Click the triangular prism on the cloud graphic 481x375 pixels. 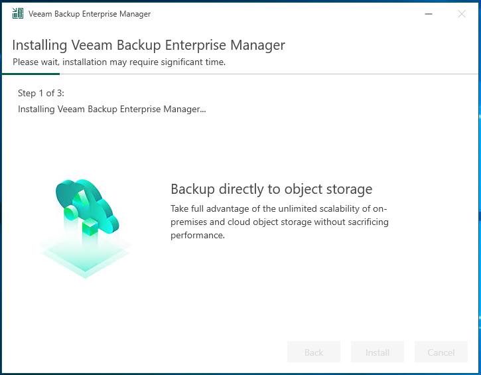(x=80, y=197)
